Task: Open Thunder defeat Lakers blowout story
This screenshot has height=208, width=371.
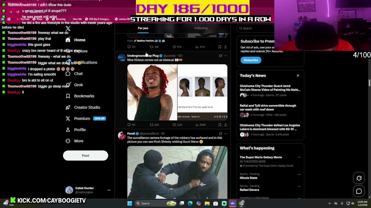Action: (x=270, y=129)
